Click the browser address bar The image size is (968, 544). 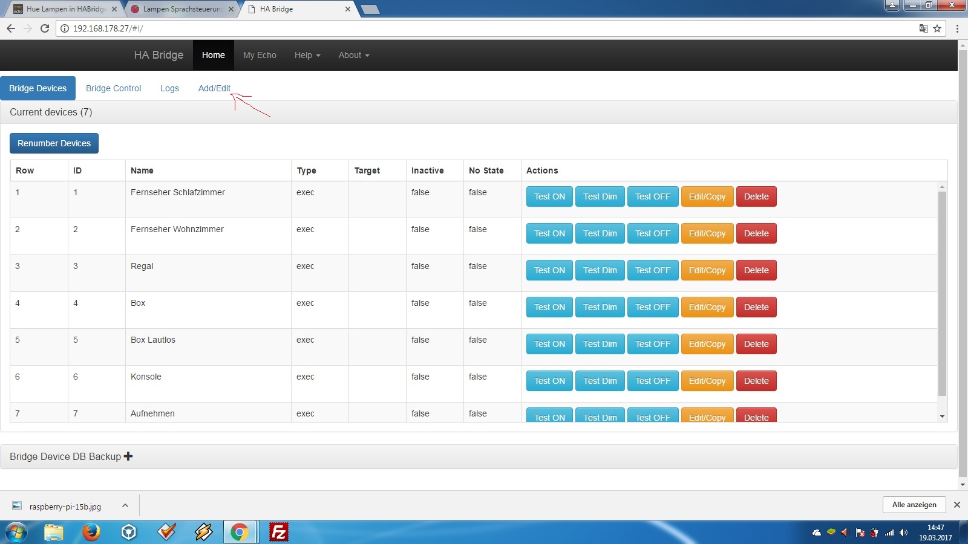pyautogui.click(x=484, y=28)
